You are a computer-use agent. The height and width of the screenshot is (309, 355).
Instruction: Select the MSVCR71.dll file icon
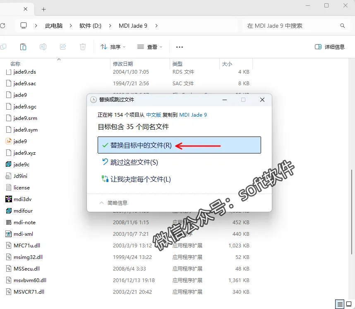pos(8,292)
